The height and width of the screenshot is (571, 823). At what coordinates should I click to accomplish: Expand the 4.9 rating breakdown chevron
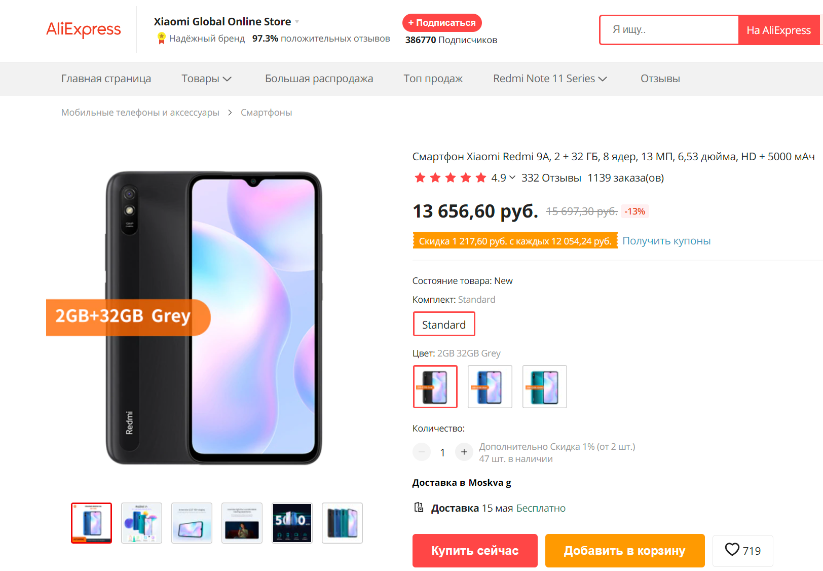coord(512,177)
